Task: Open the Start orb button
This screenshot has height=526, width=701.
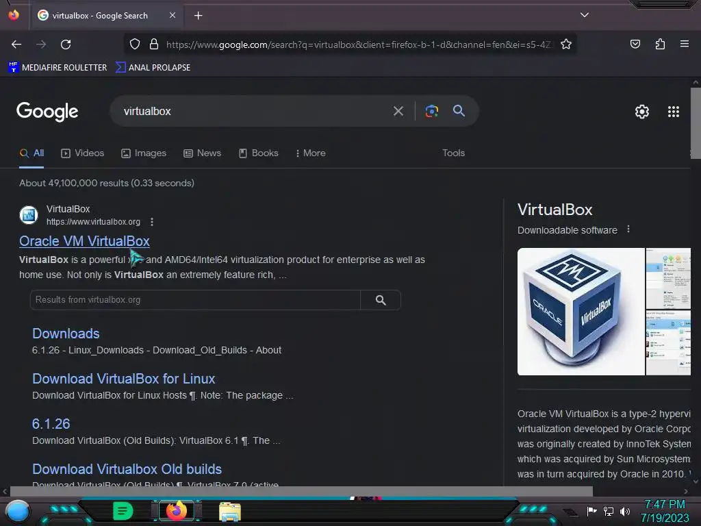Action: pyautogui.click(x=18, y=511)
